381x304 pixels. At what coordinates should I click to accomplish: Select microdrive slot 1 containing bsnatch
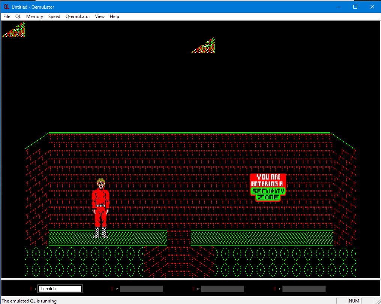tap(60, 289)
